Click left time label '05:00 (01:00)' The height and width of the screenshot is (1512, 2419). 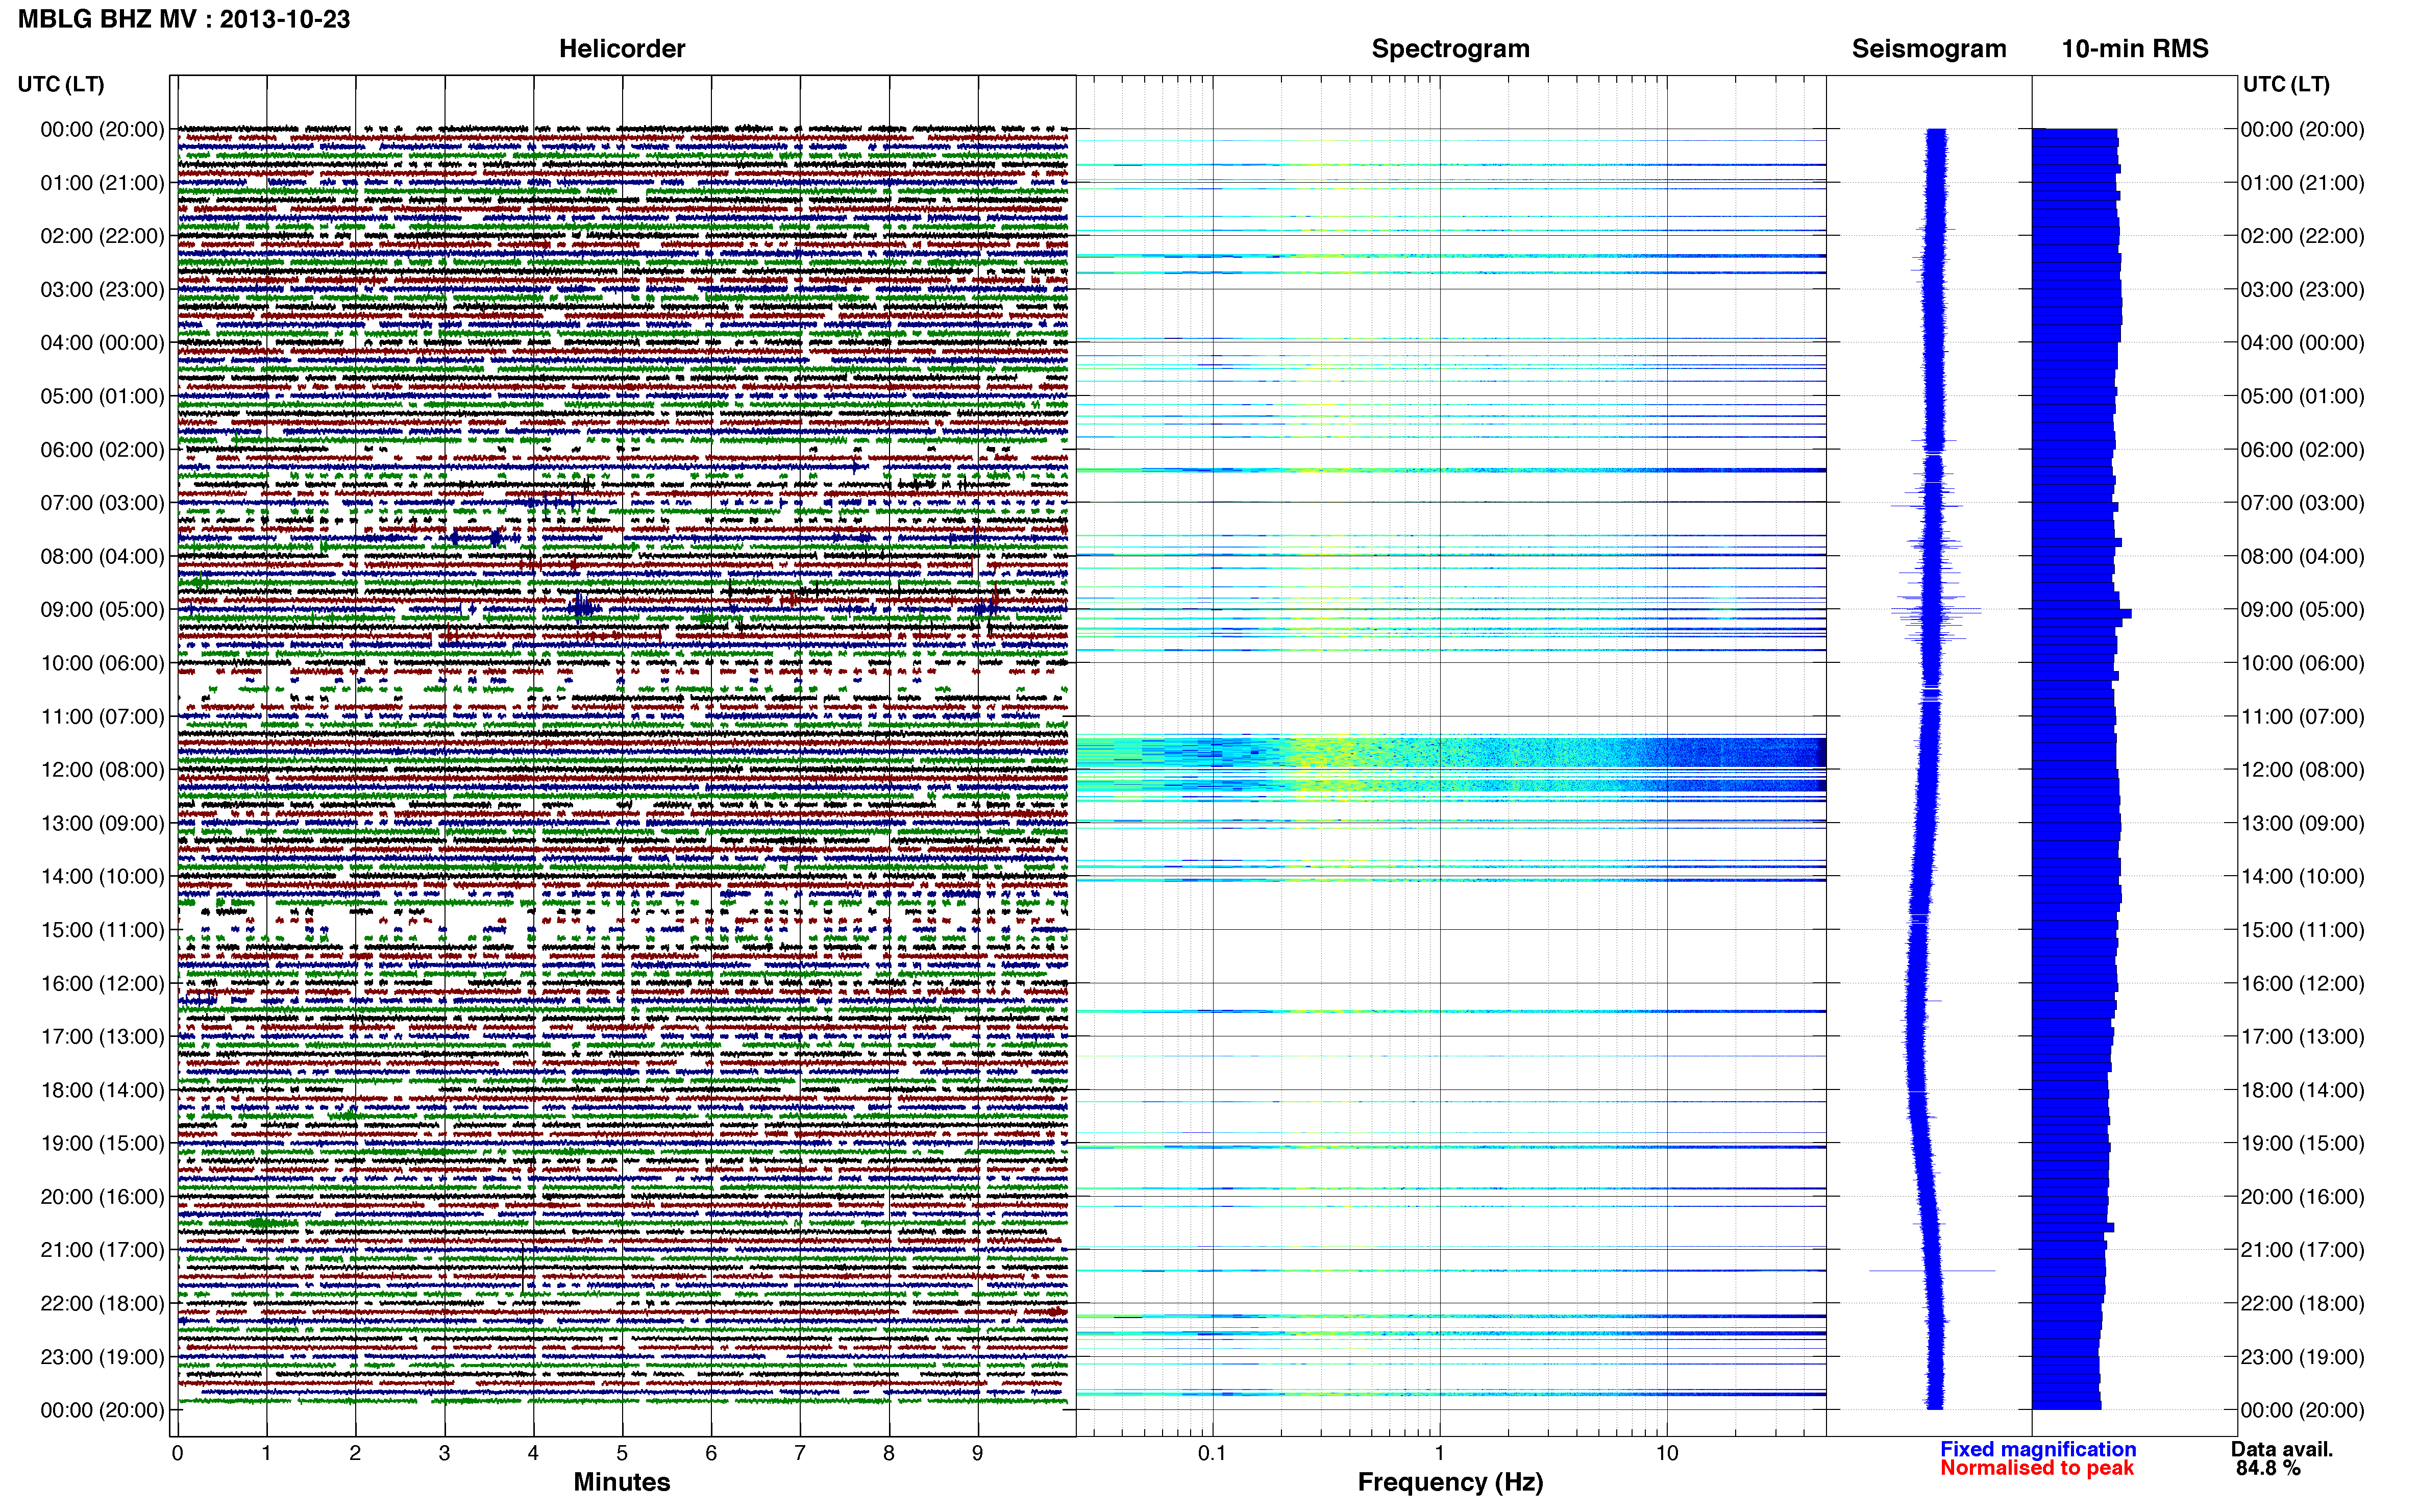click(x=102, y=396)
